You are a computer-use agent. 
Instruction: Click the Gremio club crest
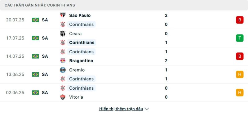coord(63,70)
